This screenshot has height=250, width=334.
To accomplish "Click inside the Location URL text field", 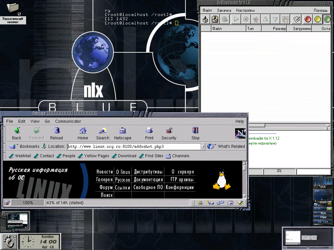I will click(x=134, y=146).
